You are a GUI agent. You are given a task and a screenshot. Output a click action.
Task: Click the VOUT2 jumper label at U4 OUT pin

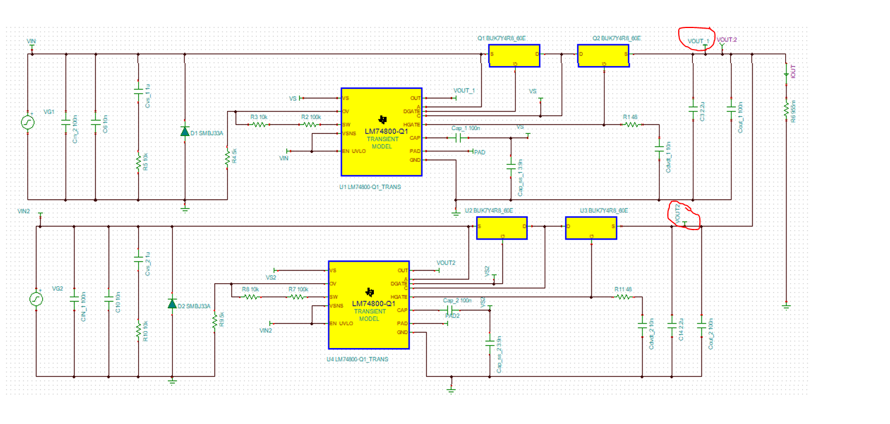coord(446,263)
